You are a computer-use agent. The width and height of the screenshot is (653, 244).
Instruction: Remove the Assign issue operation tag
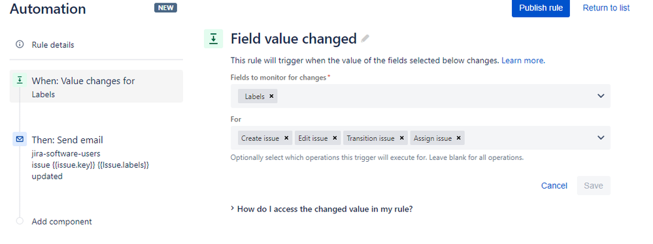[458, 138]
